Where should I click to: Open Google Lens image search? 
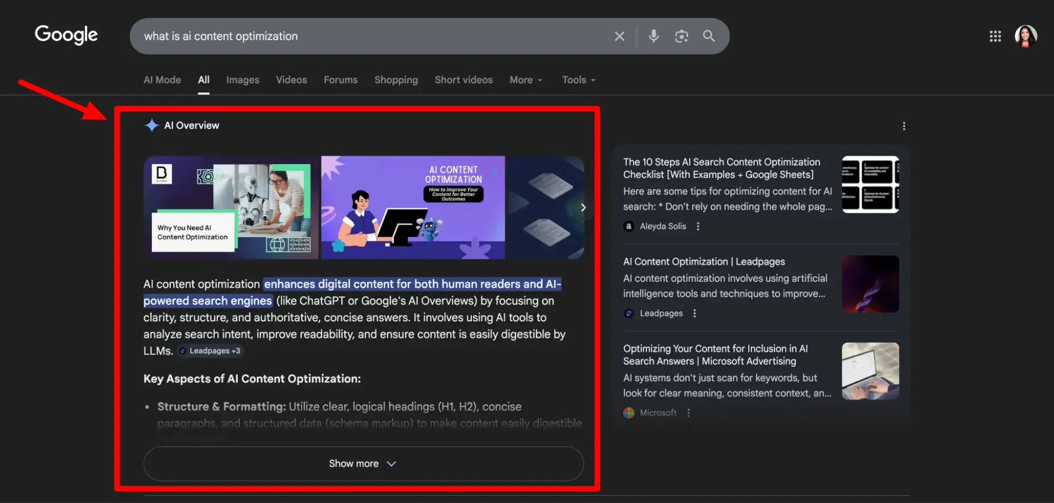[681, 36]
